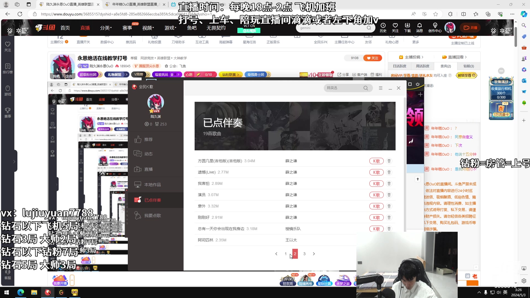Click the Douyu 历史 history icon
The image size is (530, 298).
click(383, 28)
